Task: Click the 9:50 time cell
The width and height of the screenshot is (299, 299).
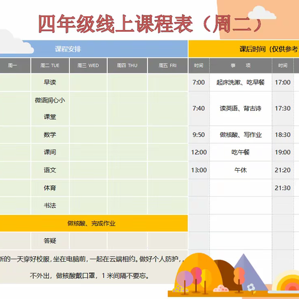Action: [199, 135]
